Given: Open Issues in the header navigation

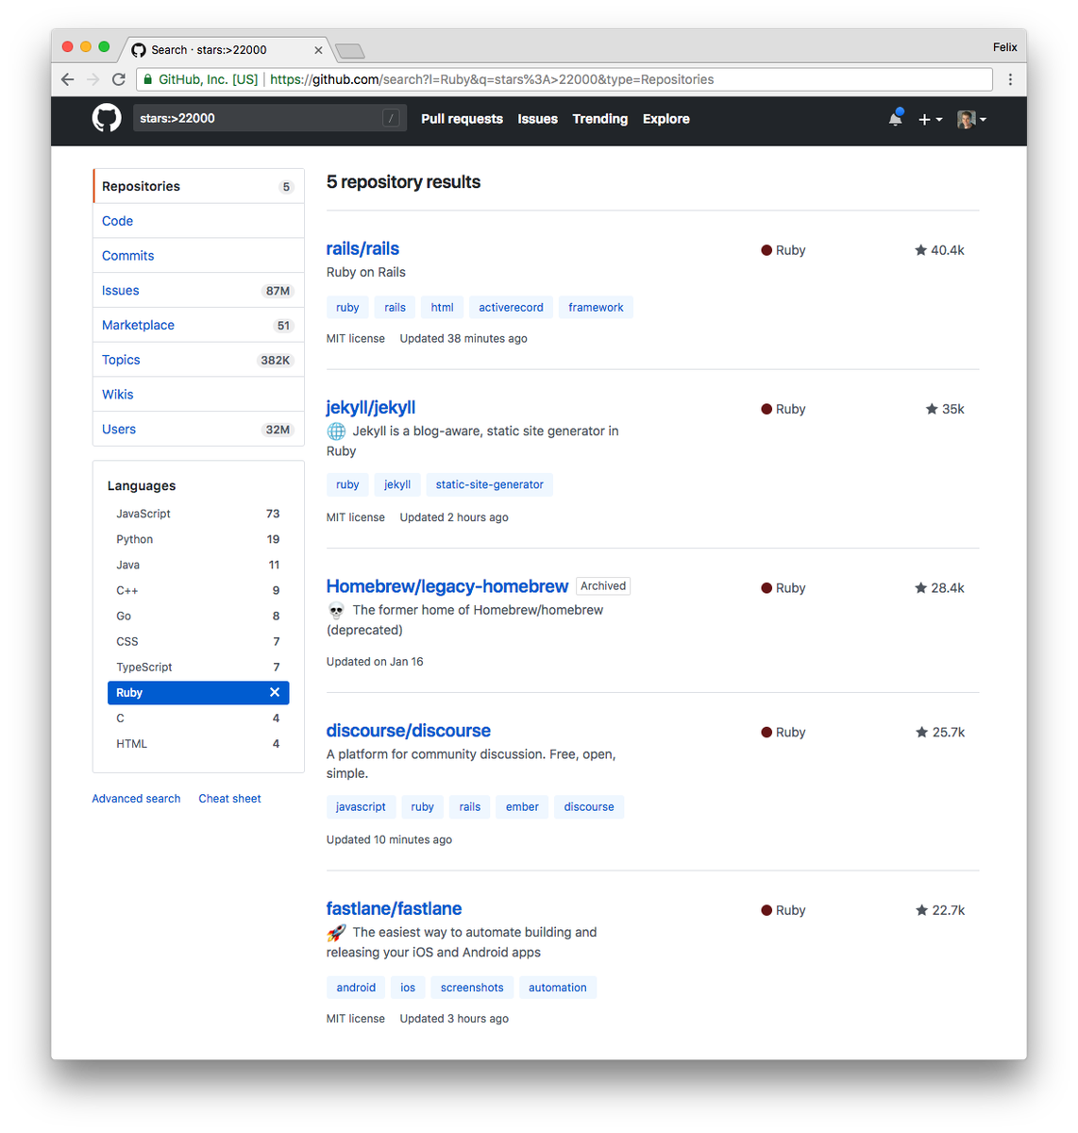Looking at the screenshot, I should pos(537,119).
